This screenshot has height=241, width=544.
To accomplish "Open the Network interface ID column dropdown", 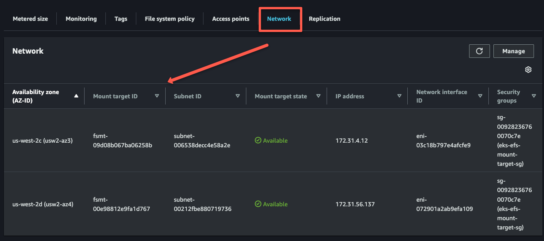I will 480,96.
